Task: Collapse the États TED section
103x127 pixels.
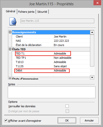Action: point(10,49)
